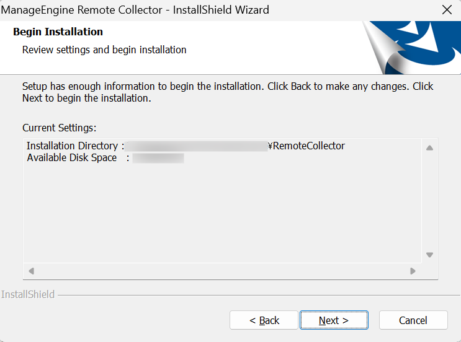Select the Available Disk Space line
This screenshot has height=342, width=461.
[x=105, y=158]
